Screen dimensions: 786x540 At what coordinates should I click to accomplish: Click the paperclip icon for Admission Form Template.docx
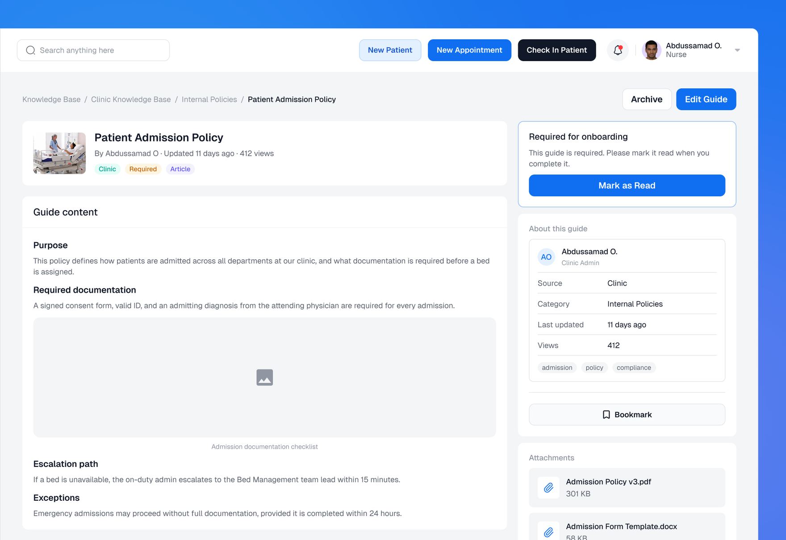(x=548, y=532)
